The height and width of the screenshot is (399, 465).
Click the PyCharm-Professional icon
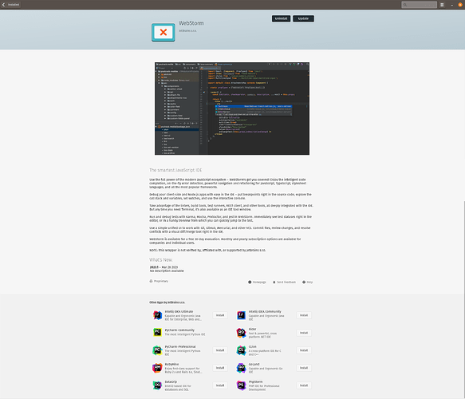(157, 350)
